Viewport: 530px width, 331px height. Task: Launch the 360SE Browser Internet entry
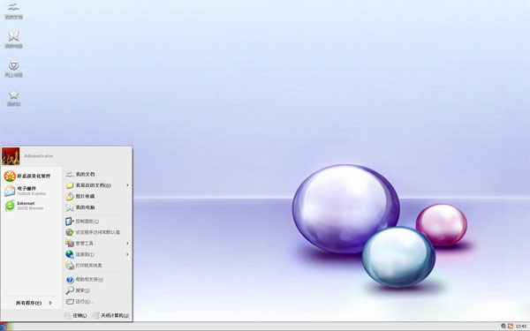(25, 206)
